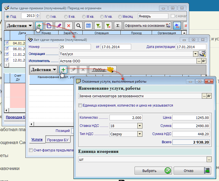Viewport: 219px width, 181px height.
Task: Click Количество field with 2.000
Action: [126, 118]
